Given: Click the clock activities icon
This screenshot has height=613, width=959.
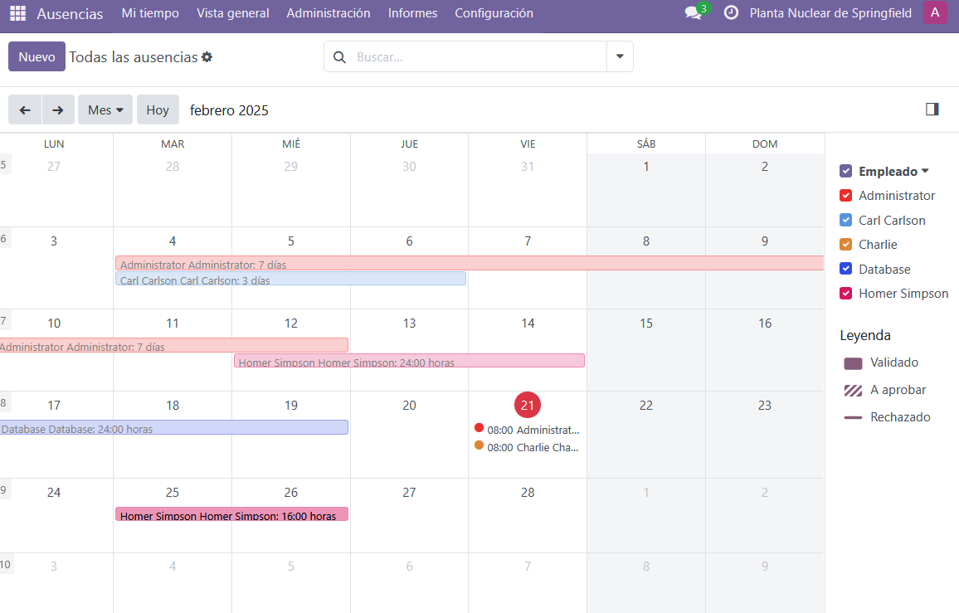Looking at the screenshot, I should point(731,13).
